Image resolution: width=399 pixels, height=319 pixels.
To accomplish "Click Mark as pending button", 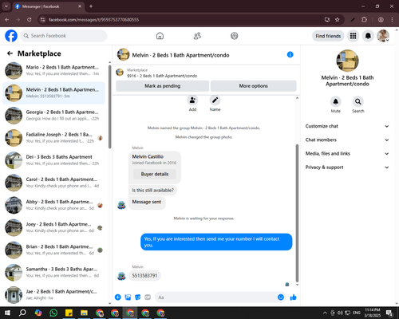I will (162, 86).
